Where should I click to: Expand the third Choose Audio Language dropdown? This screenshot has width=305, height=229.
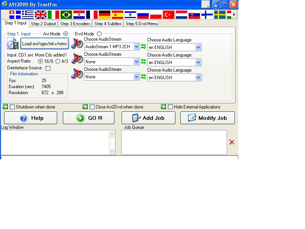tap(174, 78)
